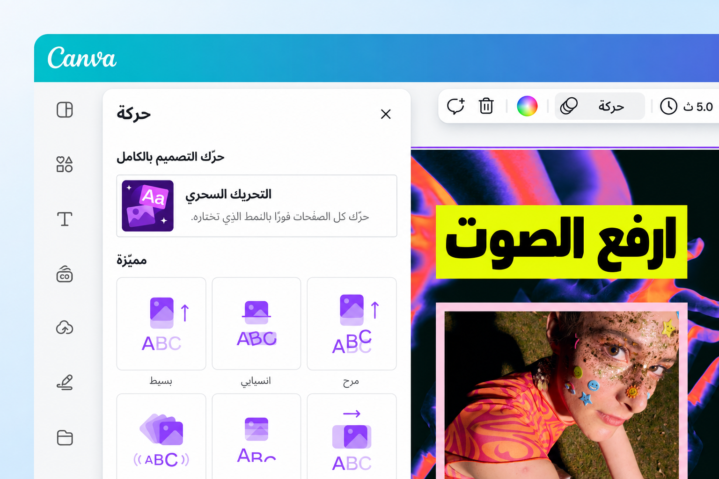Click the حركة animate toolbar button
Image resolution: width=719 pixels, height=479 pixels.
[x=600, y=106]
